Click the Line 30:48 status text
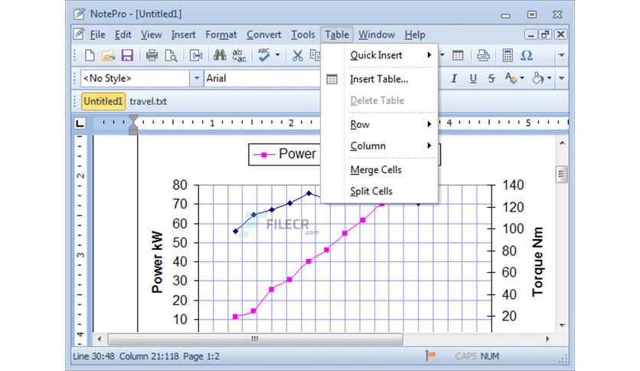Screen dimensions: 640x371 93,356
